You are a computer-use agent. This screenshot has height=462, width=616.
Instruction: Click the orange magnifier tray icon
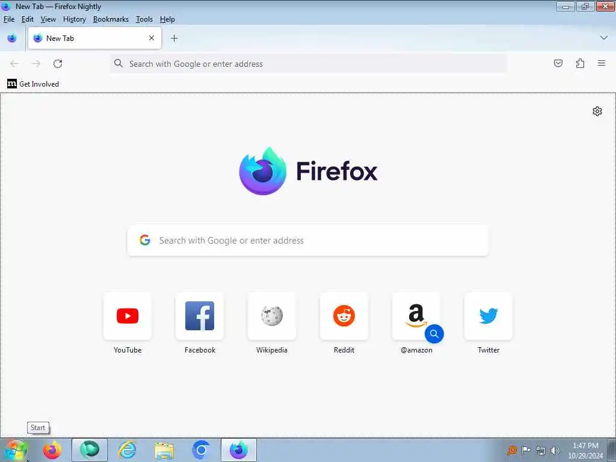[x=511, y=451]
